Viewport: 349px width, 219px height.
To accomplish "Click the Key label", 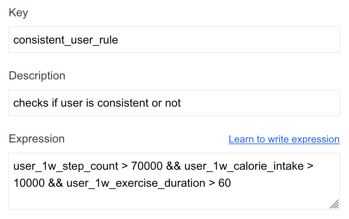I will 18,12.
